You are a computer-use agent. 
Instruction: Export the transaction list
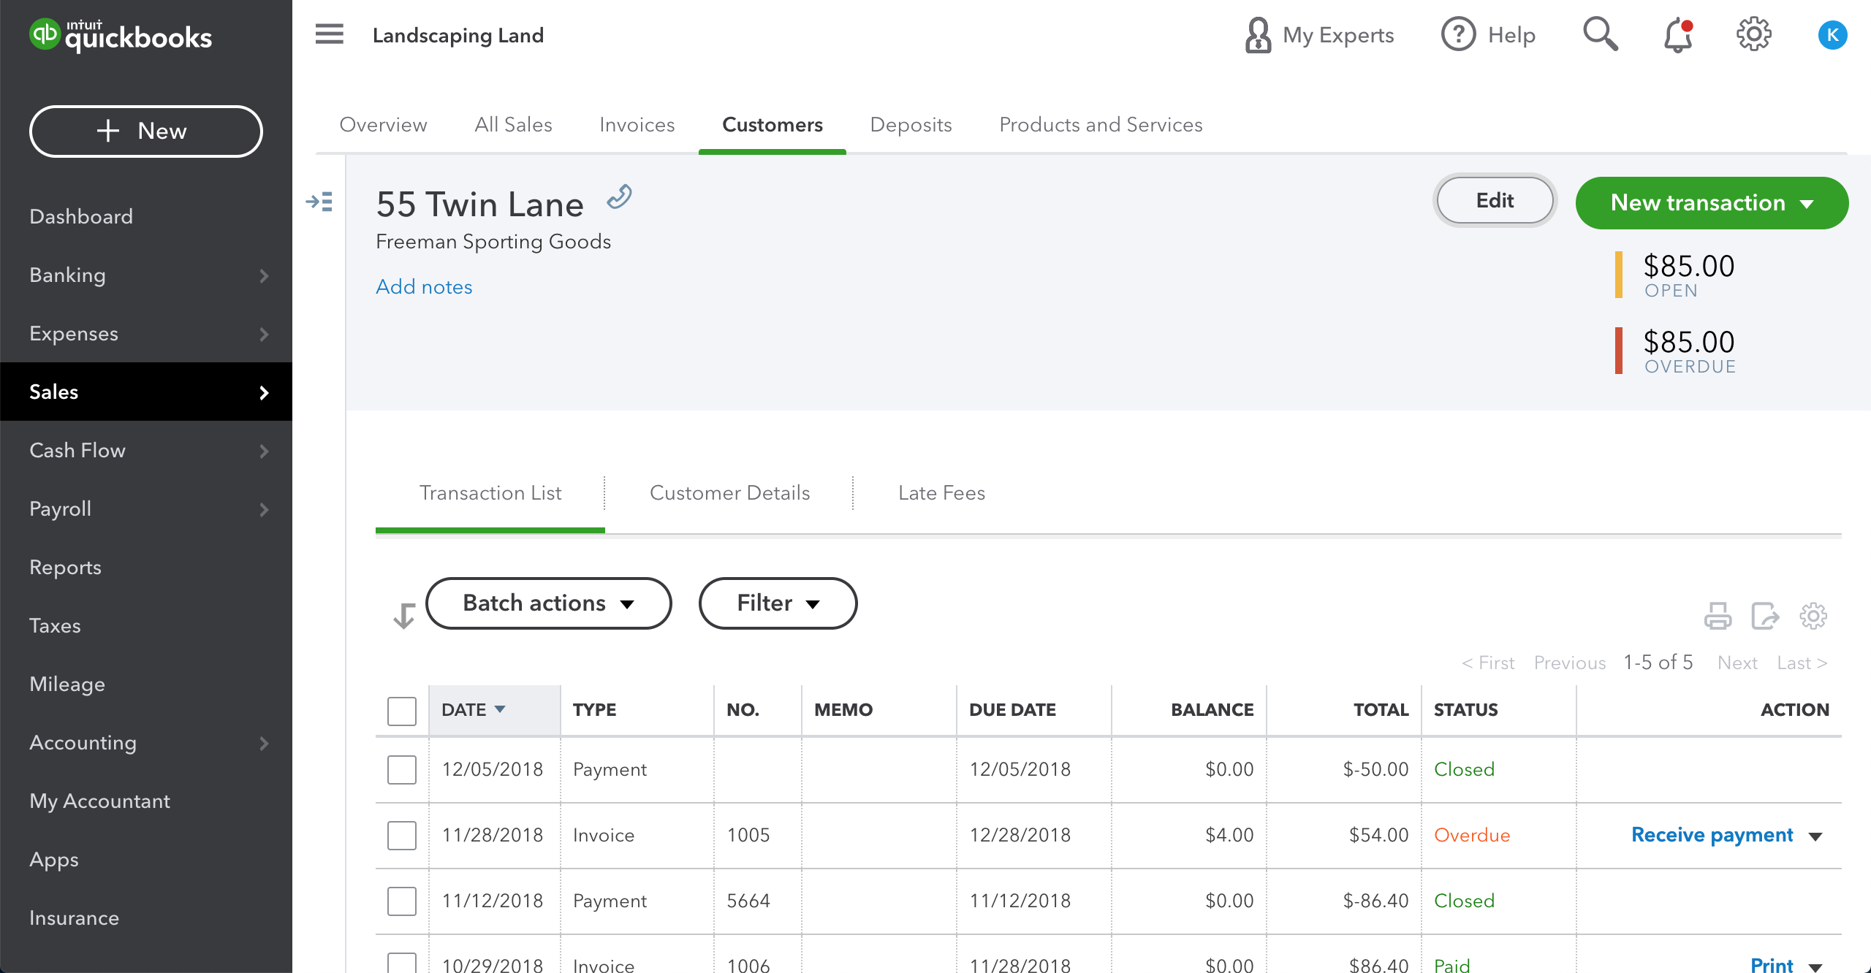coord(1765,616)
